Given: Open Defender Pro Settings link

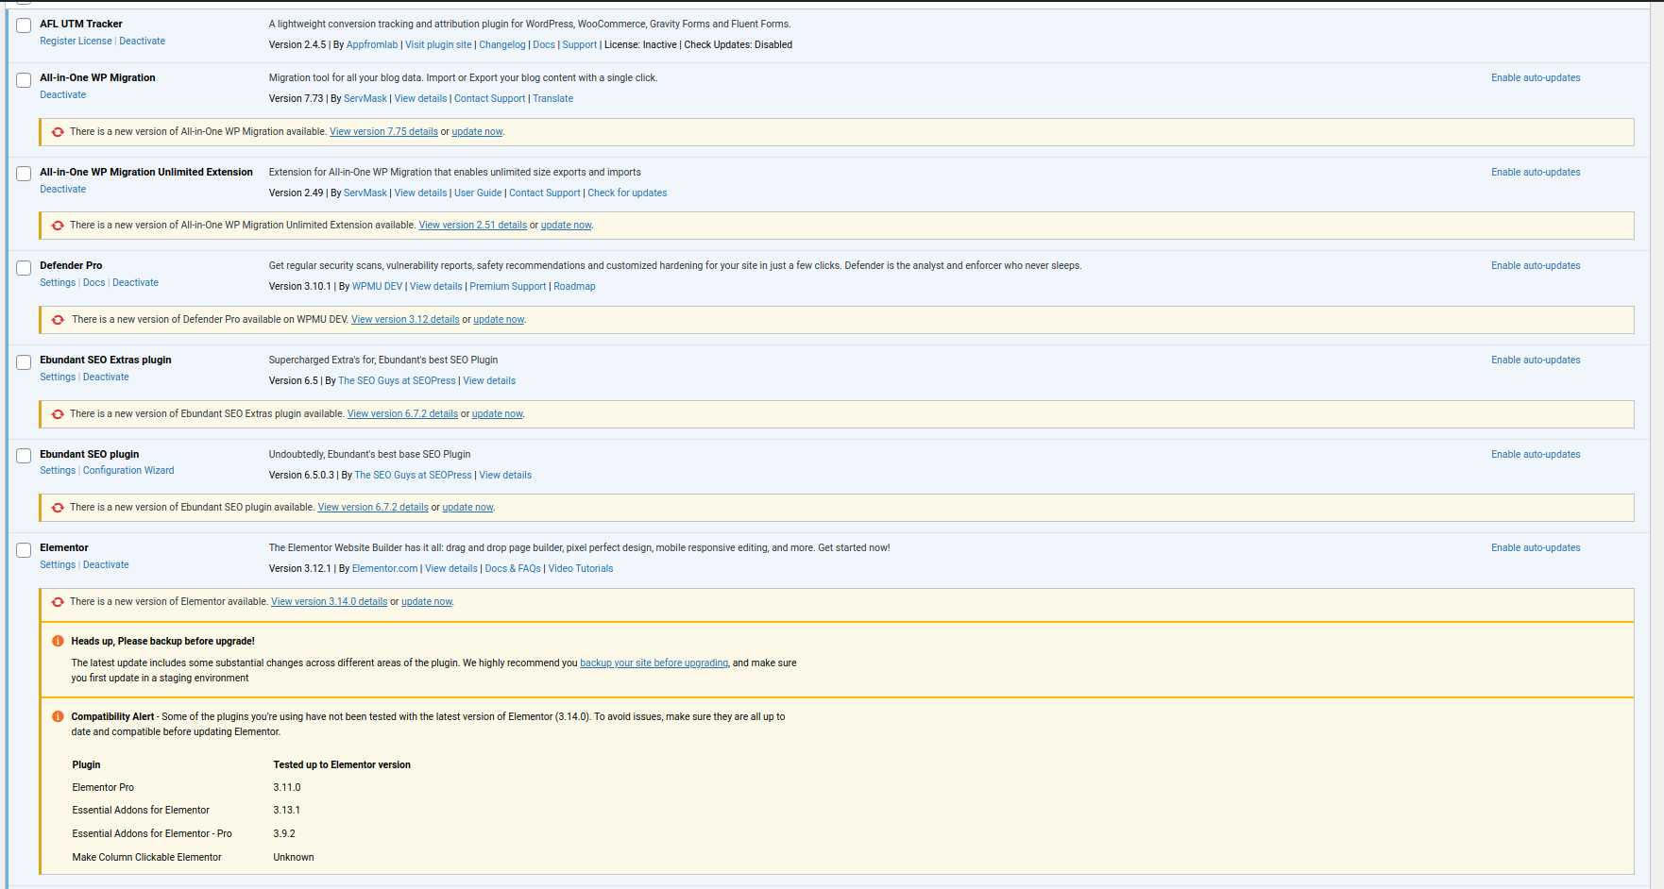Looking at the screenshot, I should pos(58,283).
